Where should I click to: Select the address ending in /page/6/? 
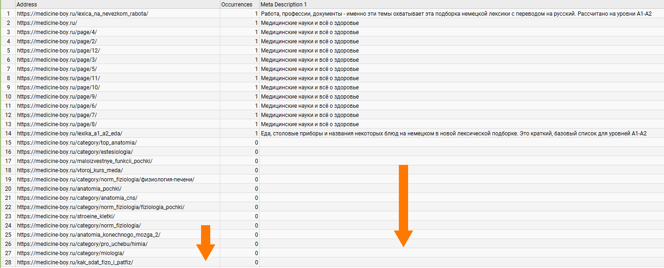coord(118,106)
